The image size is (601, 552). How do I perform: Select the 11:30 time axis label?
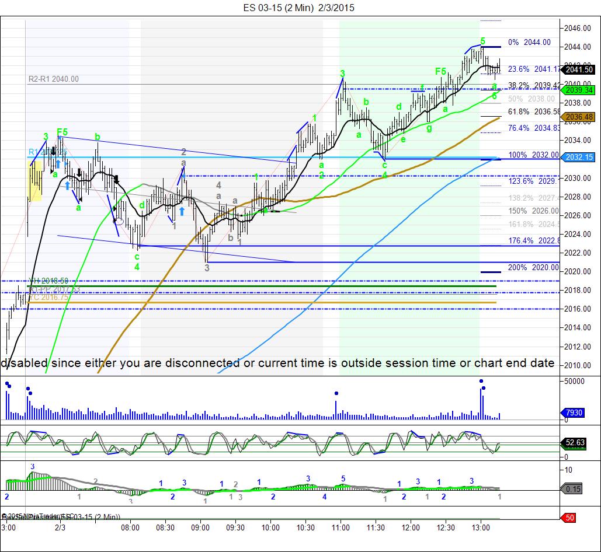coord(376,528)
